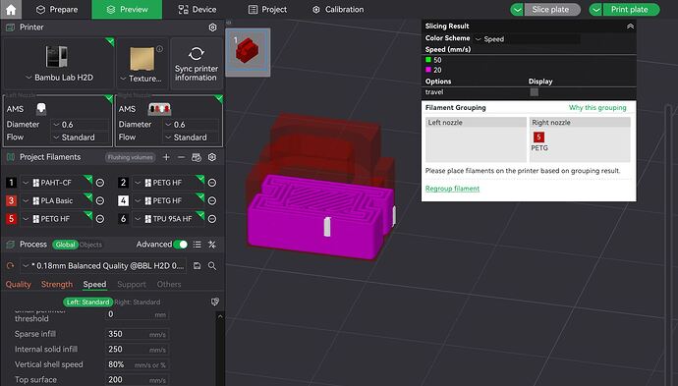The image size is (678, 386).
Task: Edit filament 5 PETG HF settings icon
Action: pos(100,219)
